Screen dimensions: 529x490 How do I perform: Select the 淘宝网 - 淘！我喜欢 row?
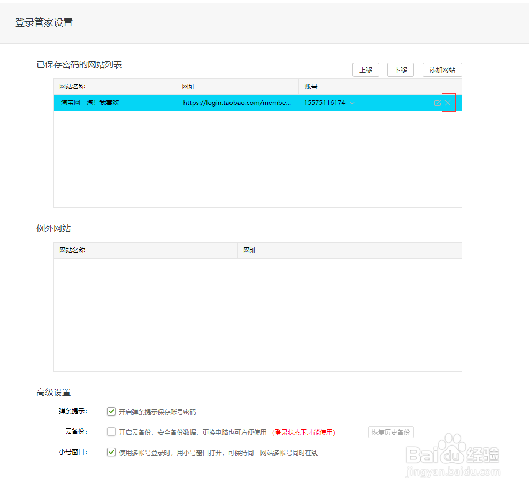258,103
